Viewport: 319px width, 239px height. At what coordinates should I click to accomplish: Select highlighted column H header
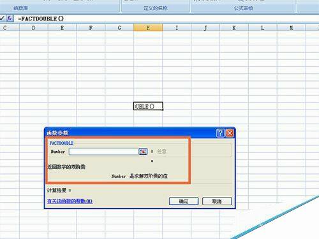tap(148, 27)
